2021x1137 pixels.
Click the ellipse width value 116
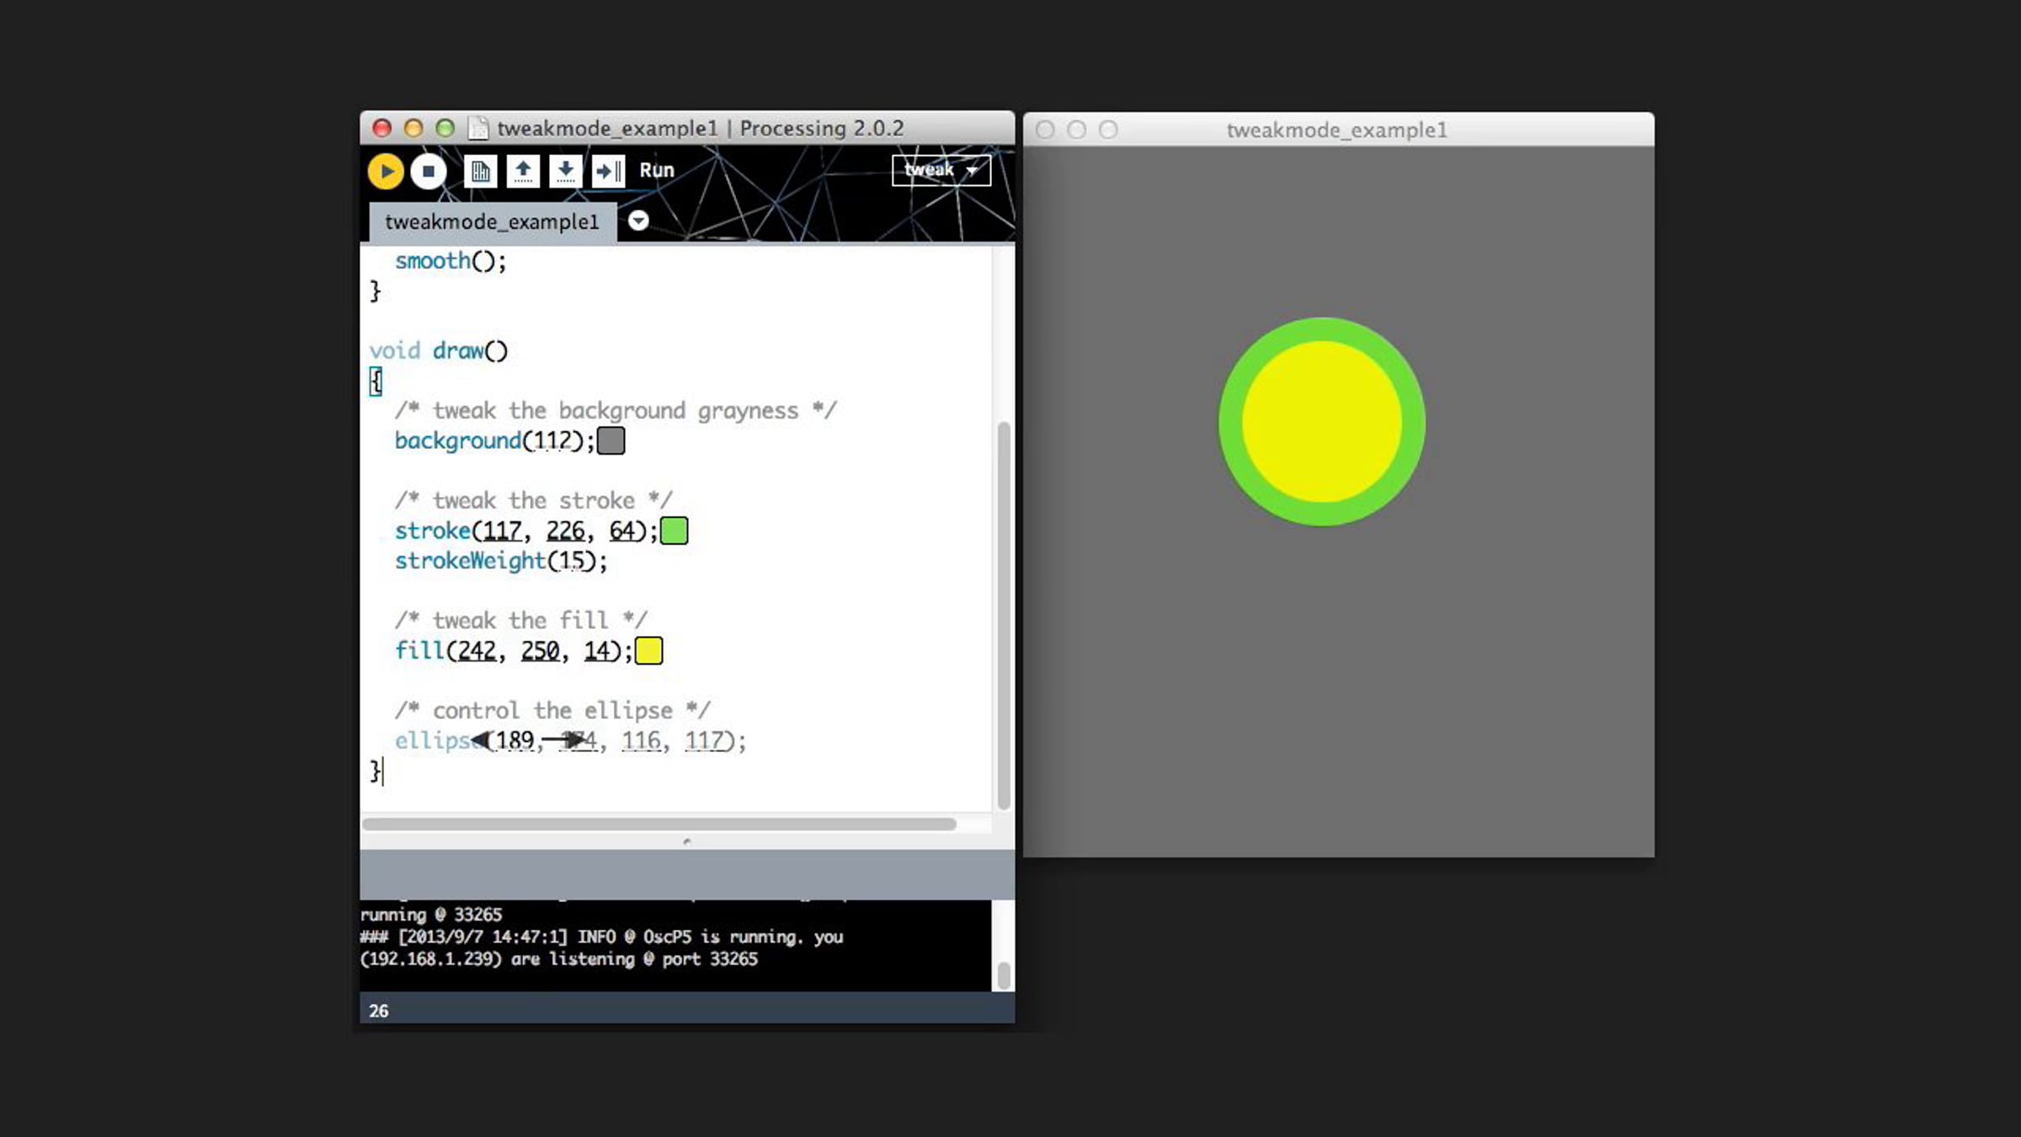[x=641, y=741]
